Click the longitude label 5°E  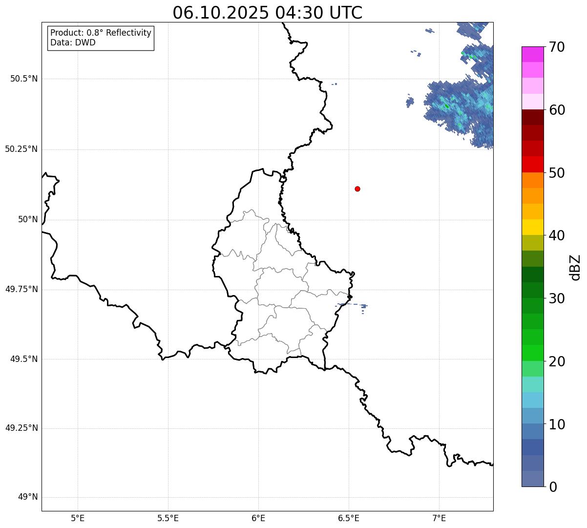78,518
